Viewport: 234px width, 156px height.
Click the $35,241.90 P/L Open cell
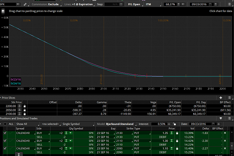click(x=173, y=110)
